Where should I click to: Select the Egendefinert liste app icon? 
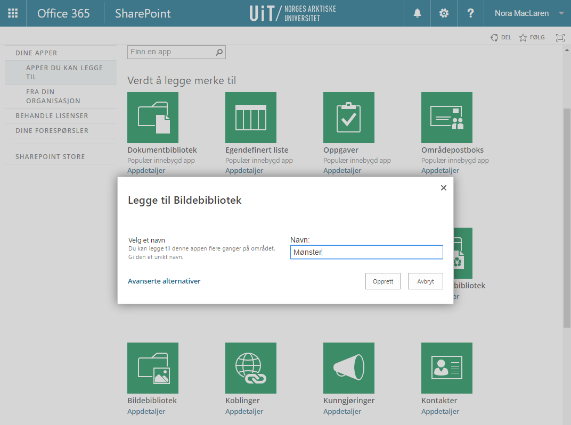coord(251,118)
